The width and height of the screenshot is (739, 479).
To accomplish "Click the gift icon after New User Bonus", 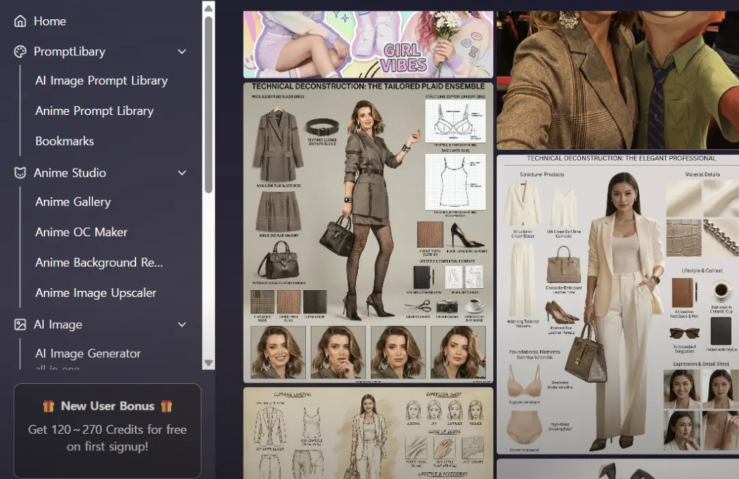I will point(166,406).
